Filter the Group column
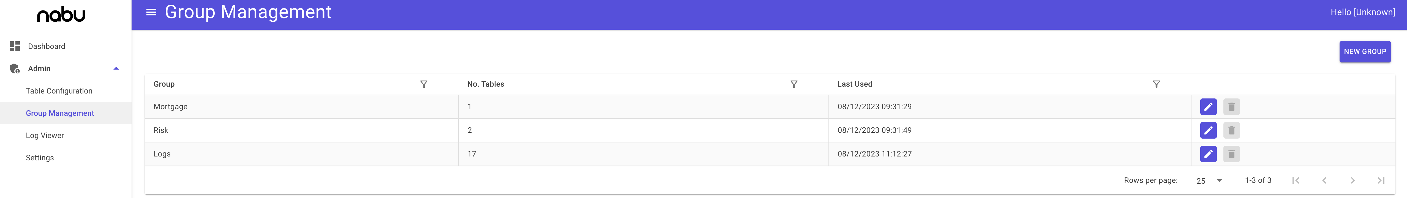1407x198 pixels. click(x=424, y=84)
